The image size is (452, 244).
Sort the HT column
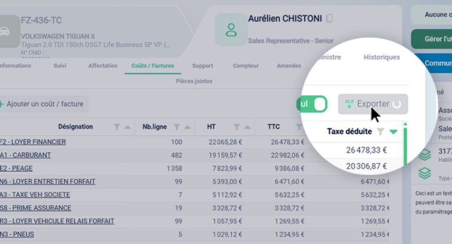[x=248, y=127]
